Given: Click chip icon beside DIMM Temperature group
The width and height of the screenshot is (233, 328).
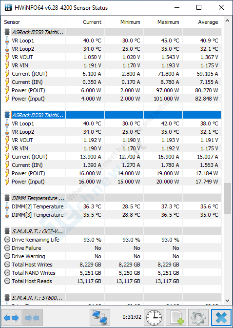Looking at the screenshot, I should 7,198.
